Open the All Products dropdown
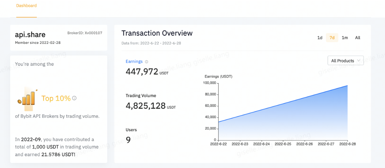This screenshot has height=168, width=385. click(345, 61)
